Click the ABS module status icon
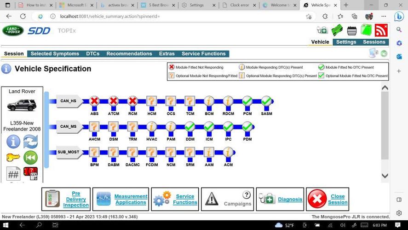 [x=94, y=101]
